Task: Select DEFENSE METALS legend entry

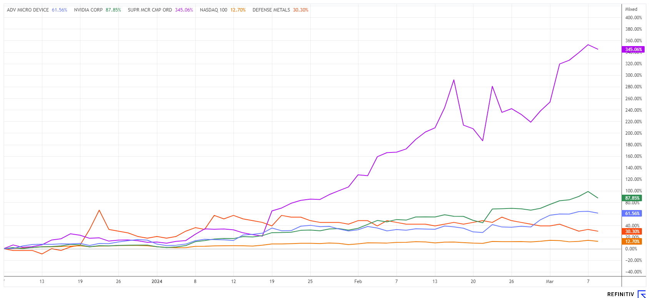Action: (271, 10)
